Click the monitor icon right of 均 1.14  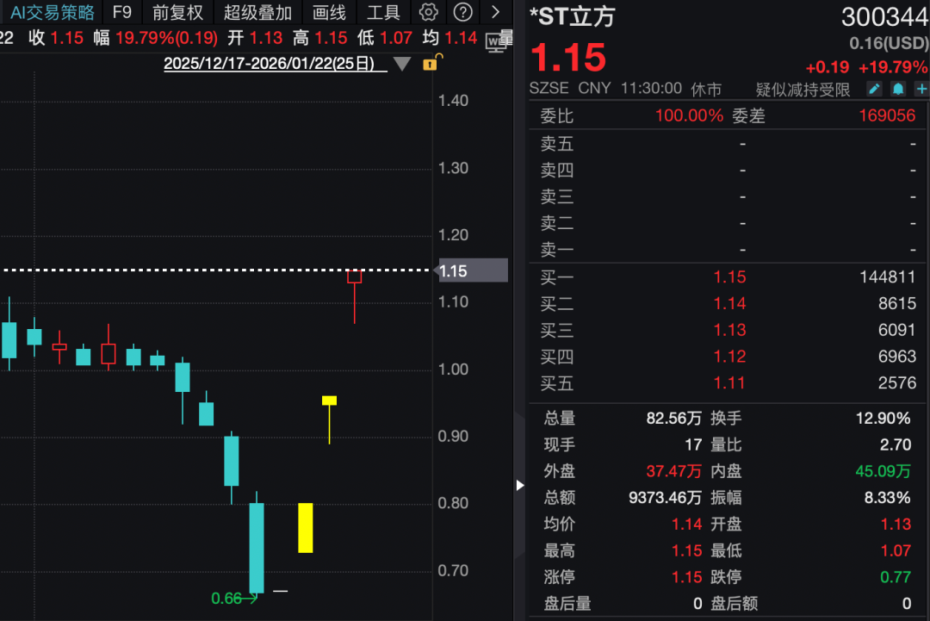496,40
